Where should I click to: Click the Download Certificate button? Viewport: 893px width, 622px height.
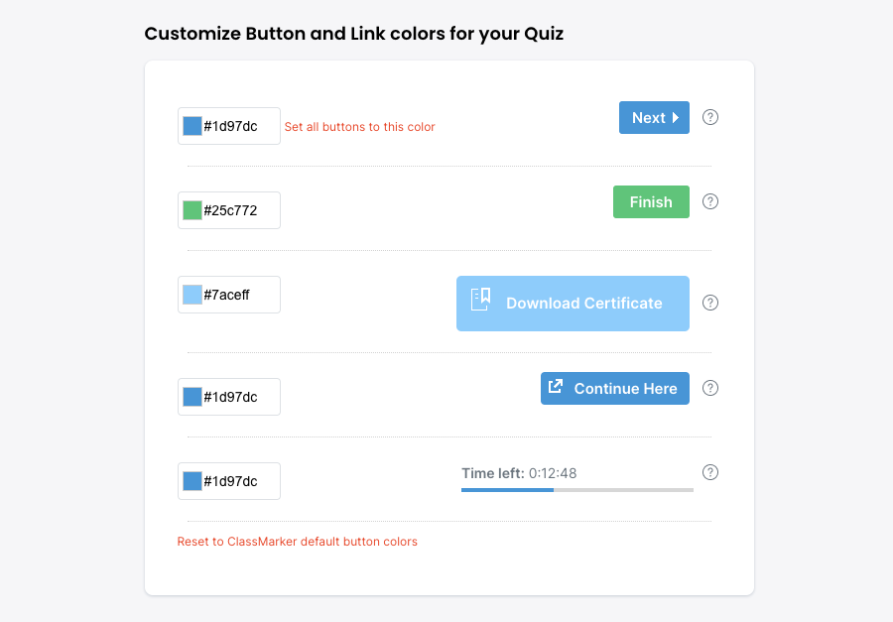click(573, 304)
